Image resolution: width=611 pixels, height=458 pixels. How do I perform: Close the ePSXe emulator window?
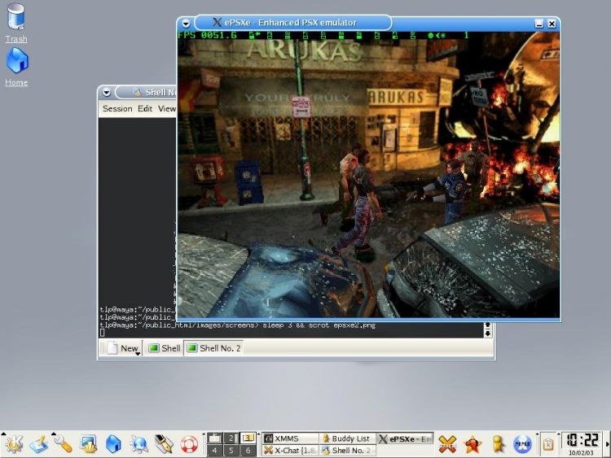552,24
